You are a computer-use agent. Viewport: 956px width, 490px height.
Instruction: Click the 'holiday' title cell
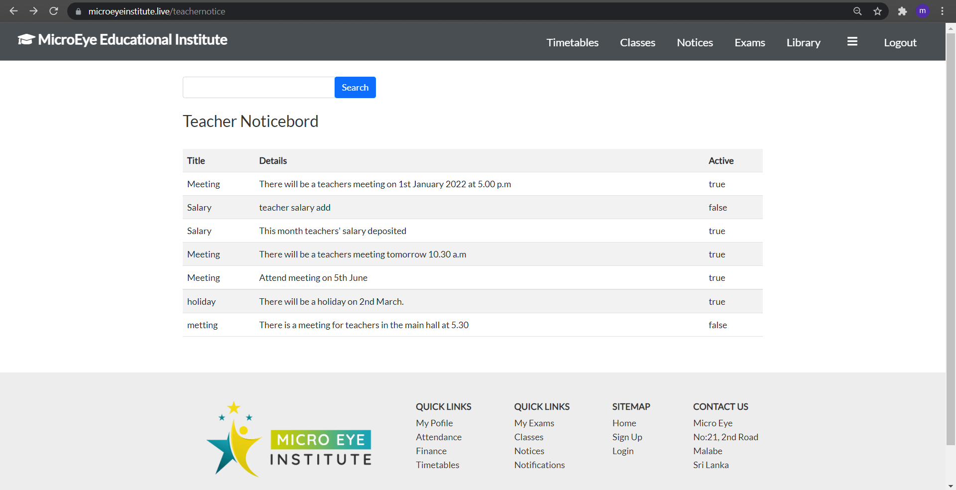coord(201,302)
